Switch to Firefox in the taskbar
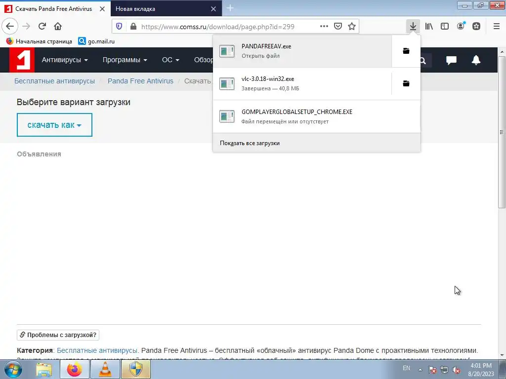Viewport: 506px width, 379px height. pyautogui.click(x=75, y=369)
